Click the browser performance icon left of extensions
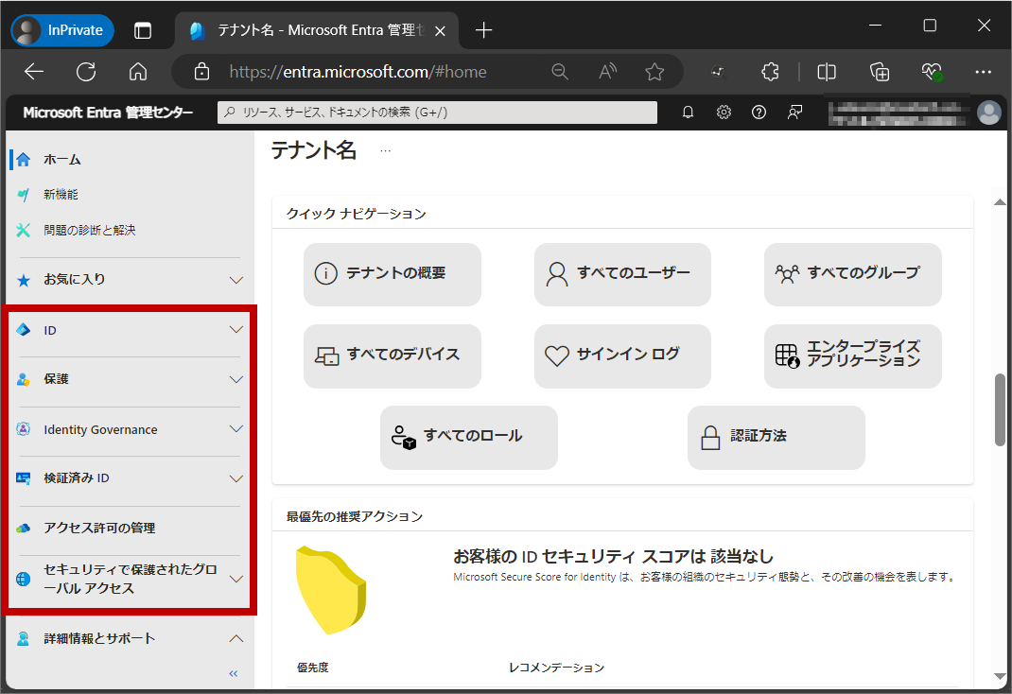Screen dimensions: 1012x694 tap(718, 72)
